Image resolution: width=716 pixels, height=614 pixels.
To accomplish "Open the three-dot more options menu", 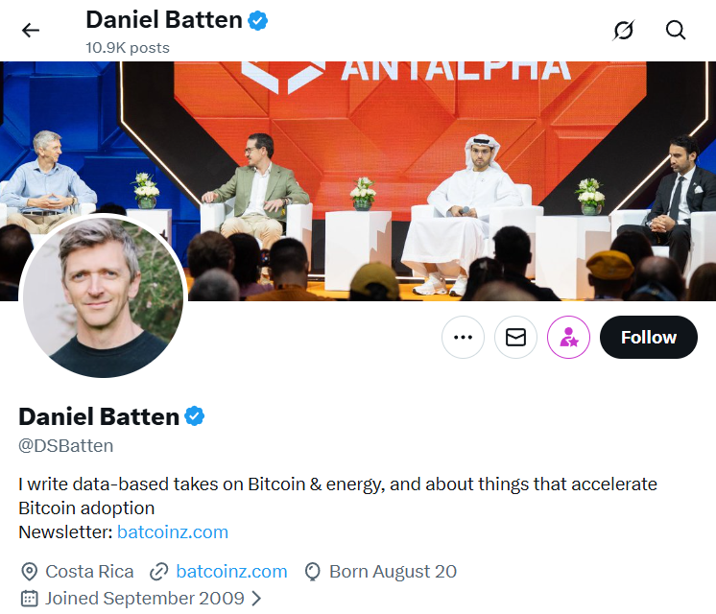I will click(x=463, y=338).
